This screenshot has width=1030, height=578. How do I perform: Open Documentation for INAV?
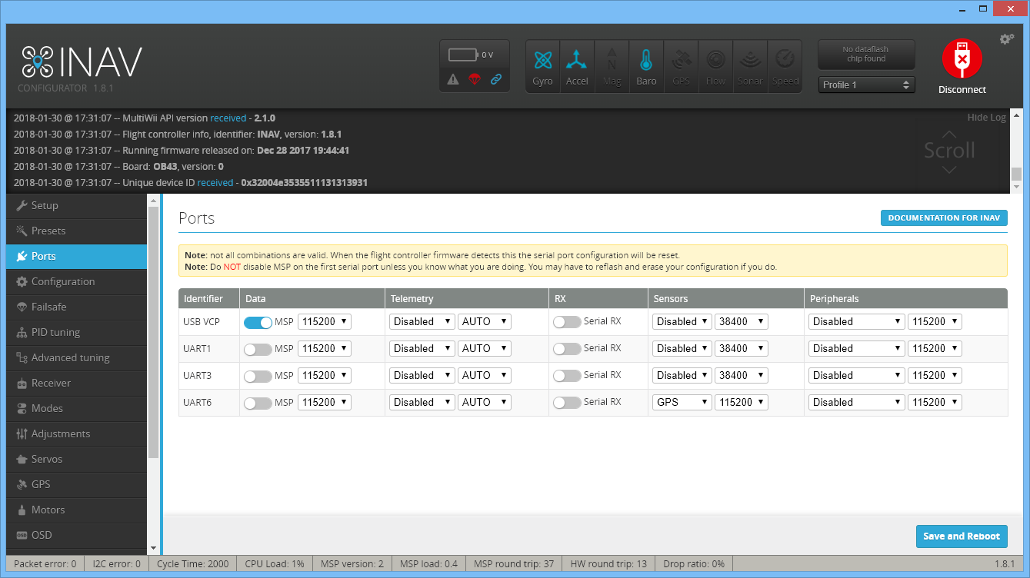pyautogui.click(x=944, y=218)
